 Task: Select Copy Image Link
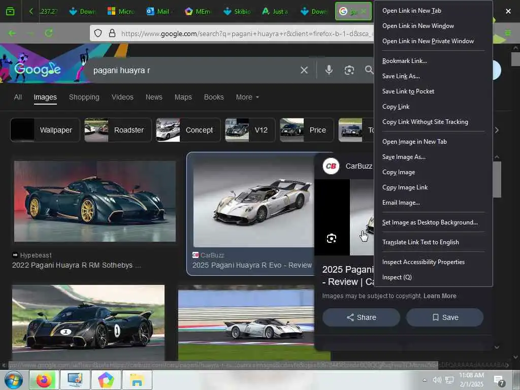[x=433, y=187]
